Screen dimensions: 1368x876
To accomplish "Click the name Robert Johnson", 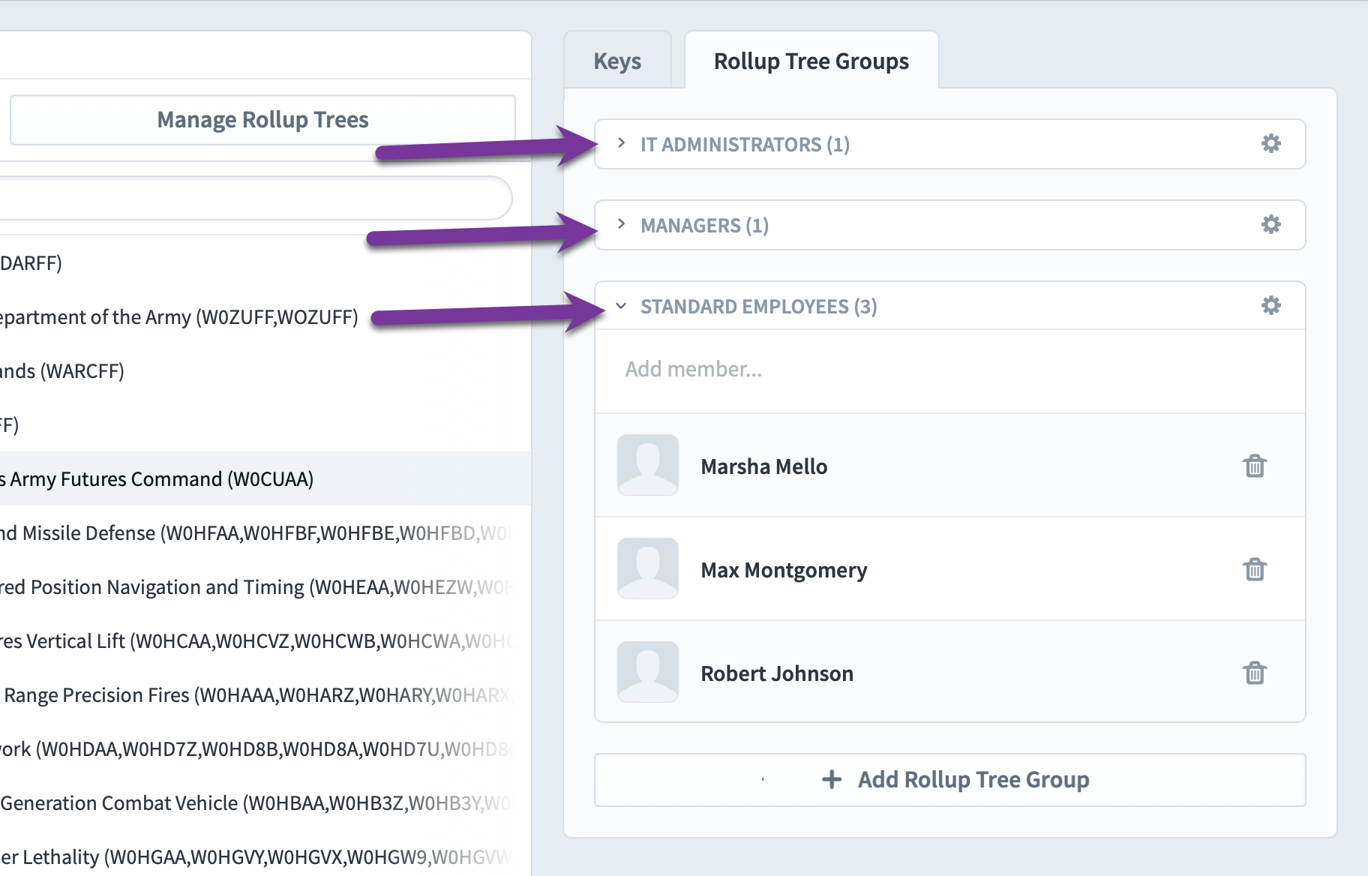I will click(x=777, y=673).
